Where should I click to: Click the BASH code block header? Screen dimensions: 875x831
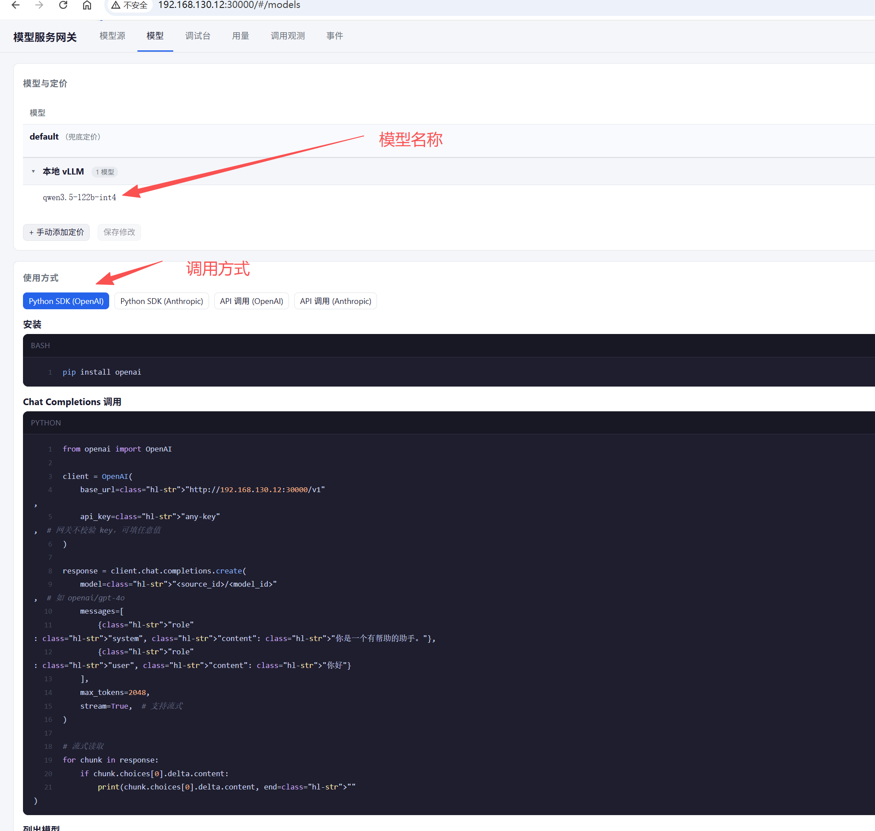pos(449,345)
